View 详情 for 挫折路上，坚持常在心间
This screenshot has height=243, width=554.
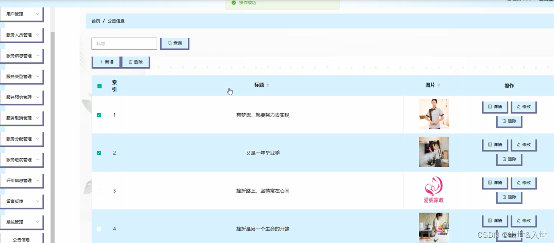495,183
